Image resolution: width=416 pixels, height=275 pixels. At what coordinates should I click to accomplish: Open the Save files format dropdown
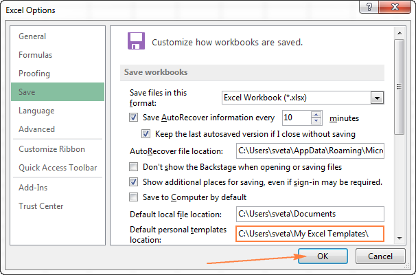(x=377, y=98)
